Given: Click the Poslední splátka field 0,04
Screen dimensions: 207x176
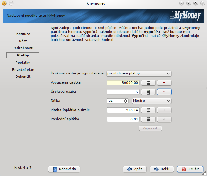Looking at the screenshot, I should (x=123, y=119).
